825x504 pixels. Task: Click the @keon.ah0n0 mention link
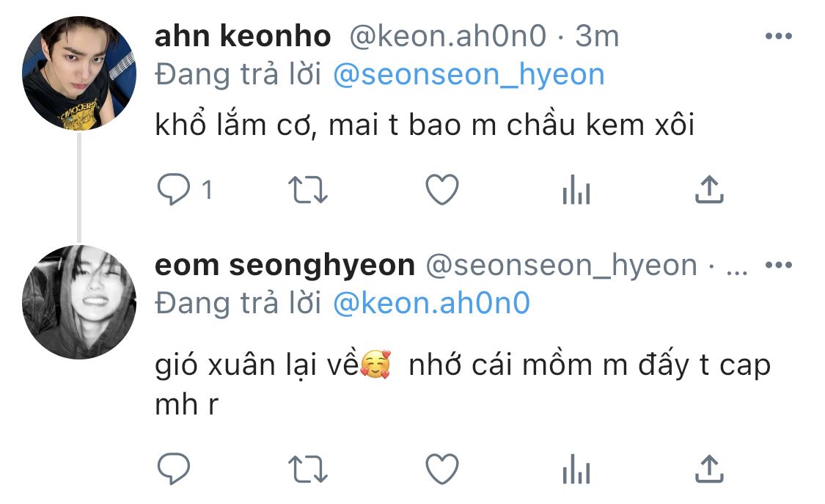click(431, 303)
